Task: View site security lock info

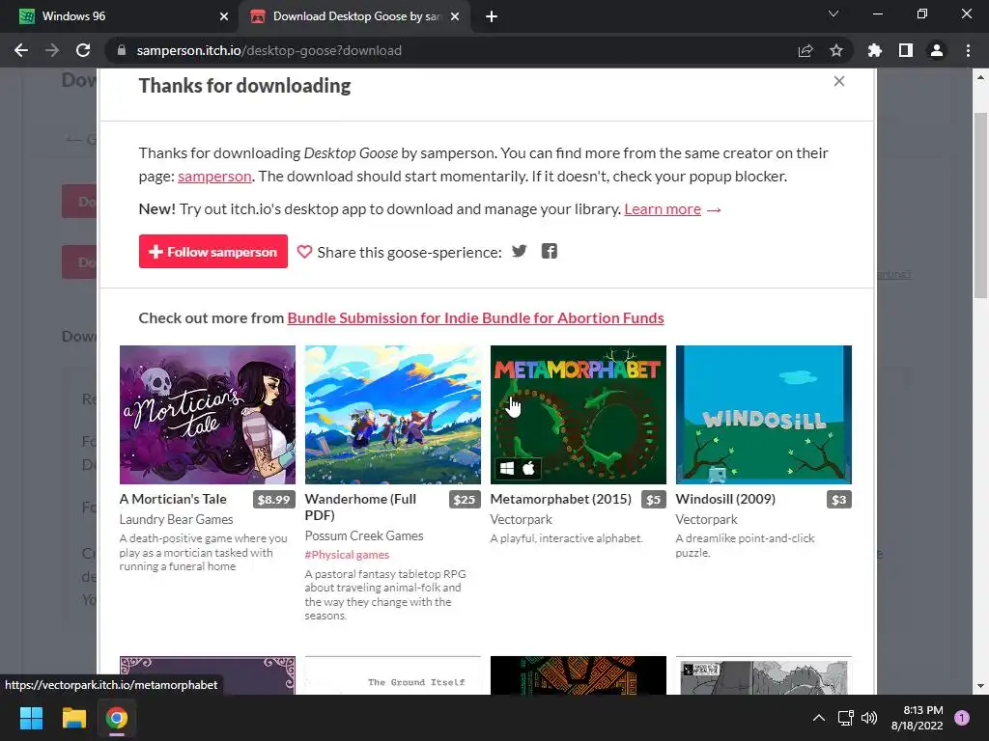Action: 122,50
